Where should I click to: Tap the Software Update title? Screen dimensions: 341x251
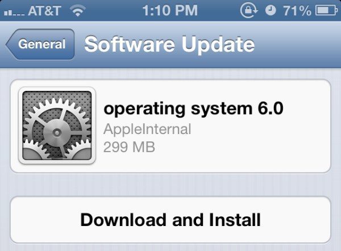169,44
